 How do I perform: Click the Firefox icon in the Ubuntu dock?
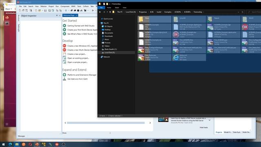coord(7,18)
